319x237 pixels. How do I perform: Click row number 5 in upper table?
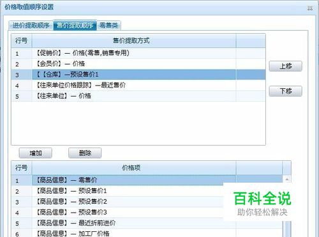17,96
